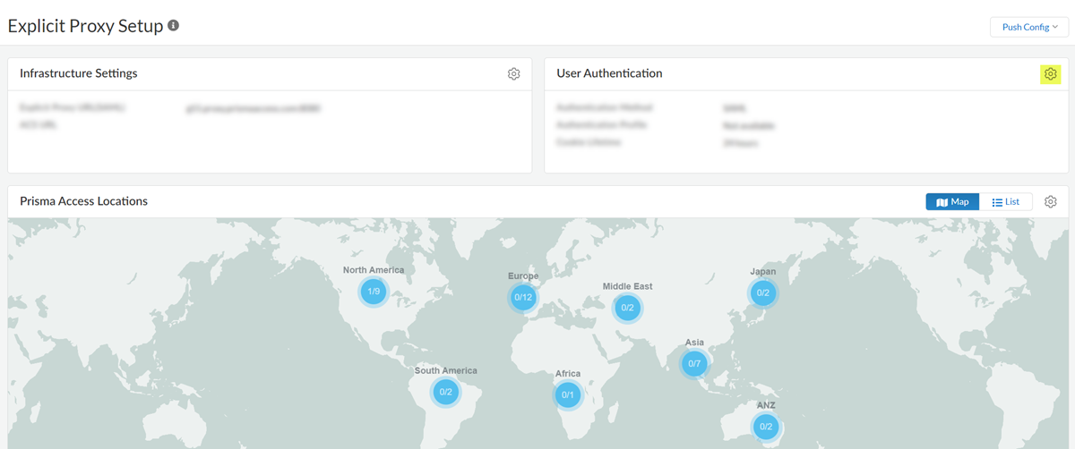This screenshot has width=1075, height=449.
Task: Select the Africa 0/1 location cluster
Action: coord(567,394)
